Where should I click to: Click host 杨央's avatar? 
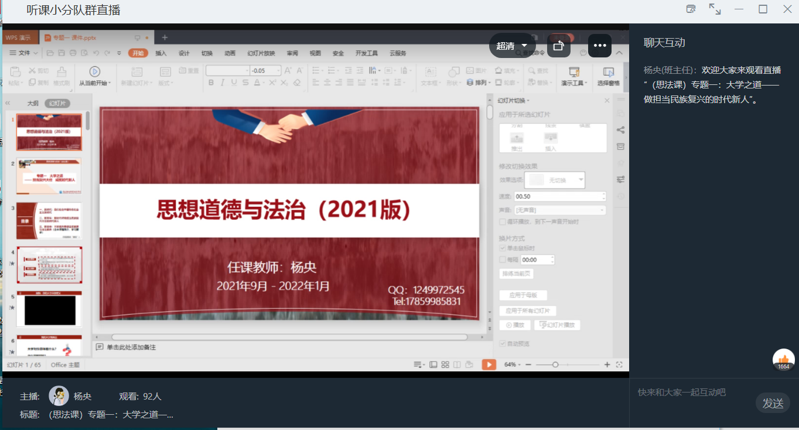(59, 396)
